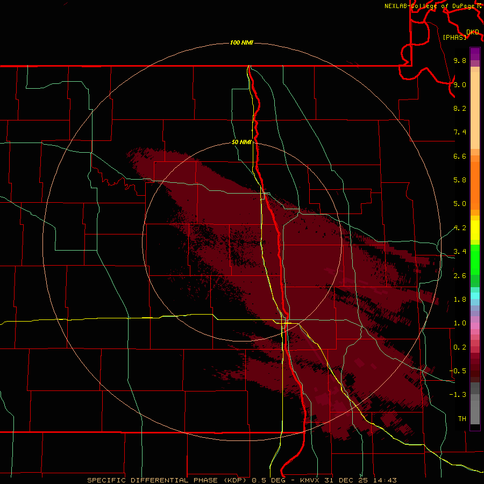Click the yellow band of the color bar
Screen dimensions: 484x484
(x=475, y=230)
